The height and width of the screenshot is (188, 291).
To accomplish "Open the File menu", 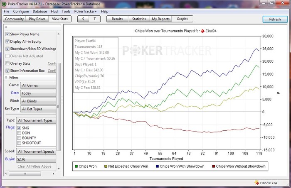I will click(x=7, y=11).
